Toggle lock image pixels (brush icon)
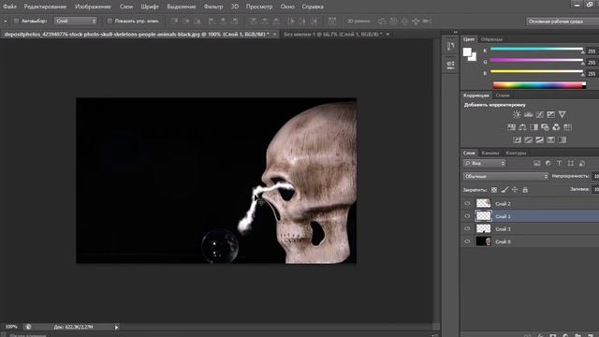Viewport: 599px width, 337px height. tap(504, 189)
